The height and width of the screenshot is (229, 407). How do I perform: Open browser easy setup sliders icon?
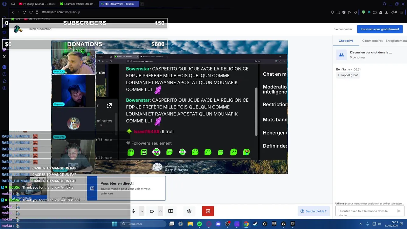(x=402, y=12)
